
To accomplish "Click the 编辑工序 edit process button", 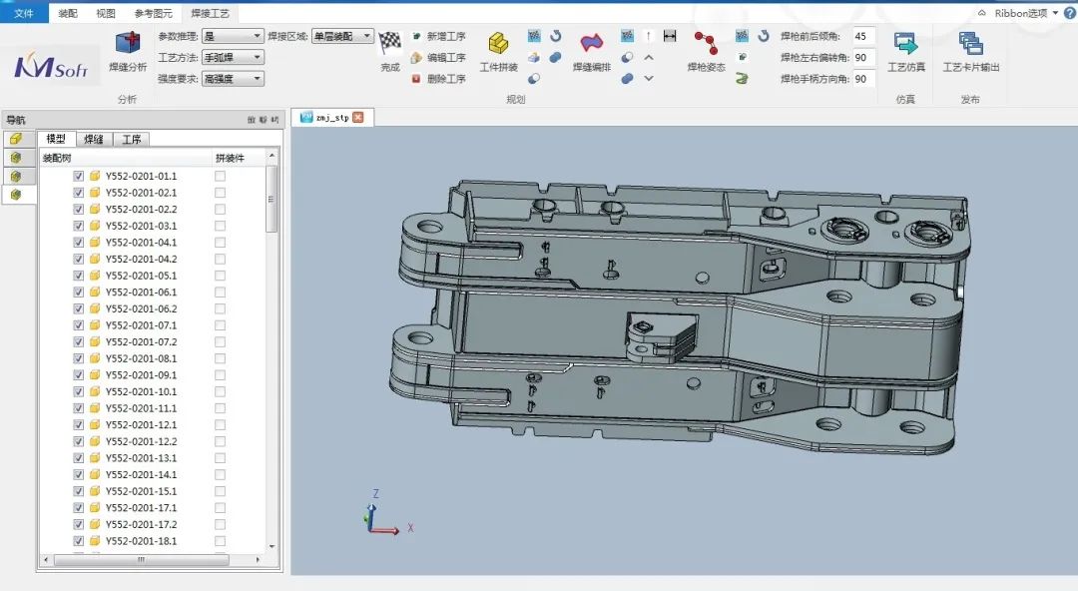I will [x=437, y=58].
